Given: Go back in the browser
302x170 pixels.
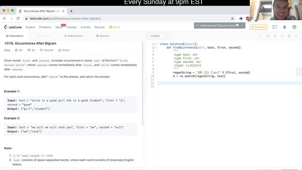Looking at the screenshot, I should pos(5,18).
